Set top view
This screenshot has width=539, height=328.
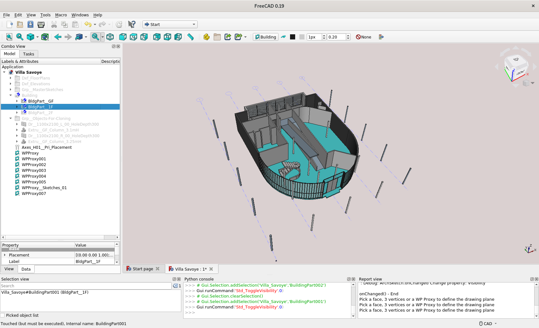click(x=133, y=37)
